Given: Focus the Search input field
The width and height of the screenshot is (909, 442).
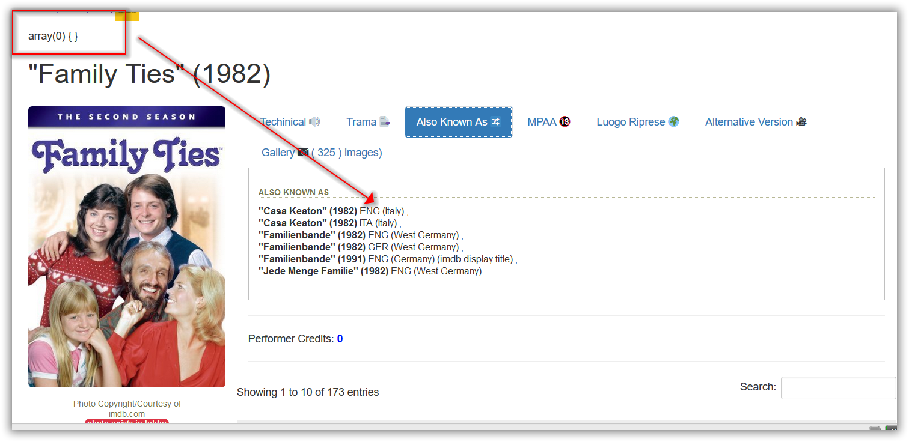Looking at the screenshot, I should tap(838, 388).
